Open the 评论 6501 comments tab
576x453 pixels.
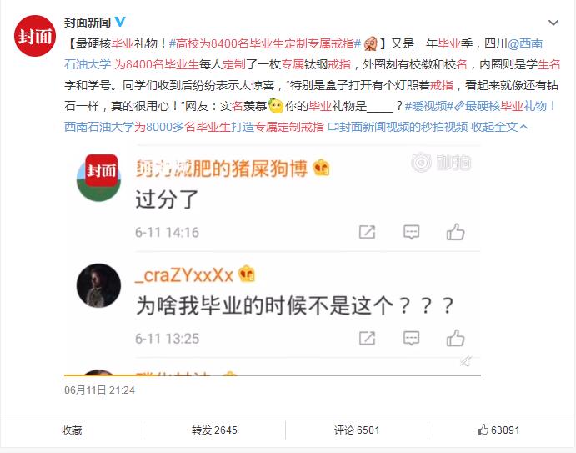(357, 430)
